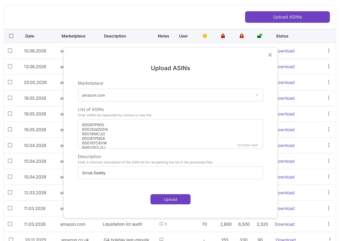
Task: Click ASIN B0019MOJI2 in the list
Action: pos(94,134)
